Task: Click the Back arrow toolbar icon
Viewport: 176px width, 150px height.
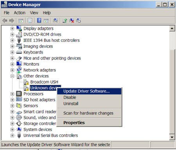Action: coord(5,21)
